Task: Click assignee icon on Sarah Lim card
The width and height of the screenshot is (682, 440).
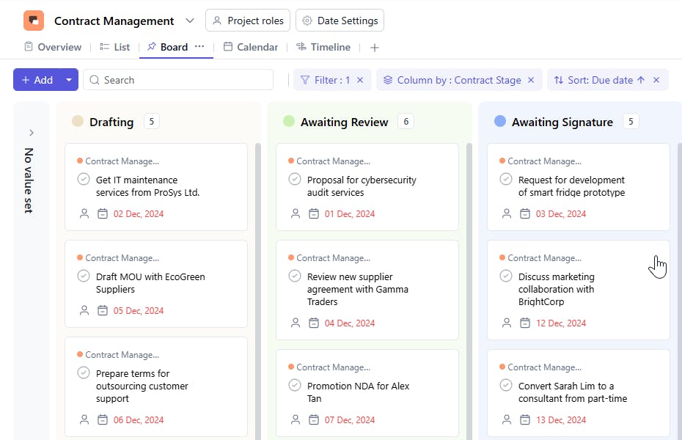Action: (x=507, y=420)
